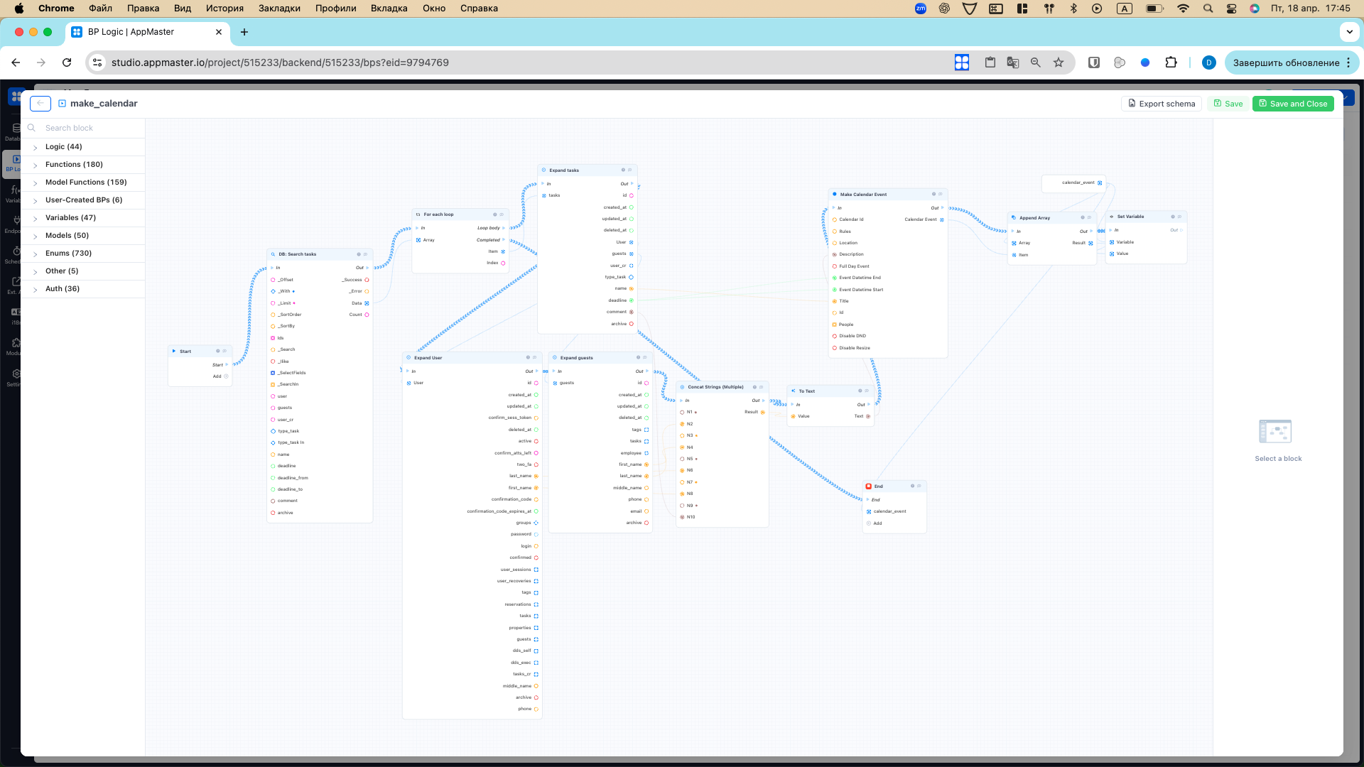The image size is (1364, 767).
Task: View site information icon in address bar
Action: [x=98, y=62]
